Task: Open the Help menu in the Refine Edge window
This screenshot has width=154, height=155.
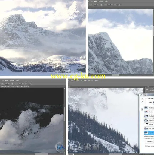Action: [x=96, y=81]
